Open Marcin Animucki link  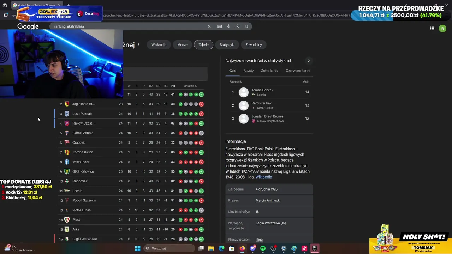(x=268, y=200)
